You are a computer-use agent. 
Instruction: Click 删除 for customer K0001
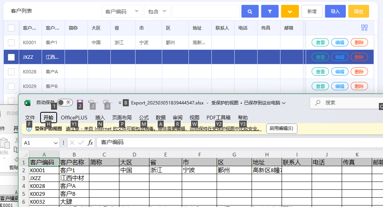[x=359, y=43]
